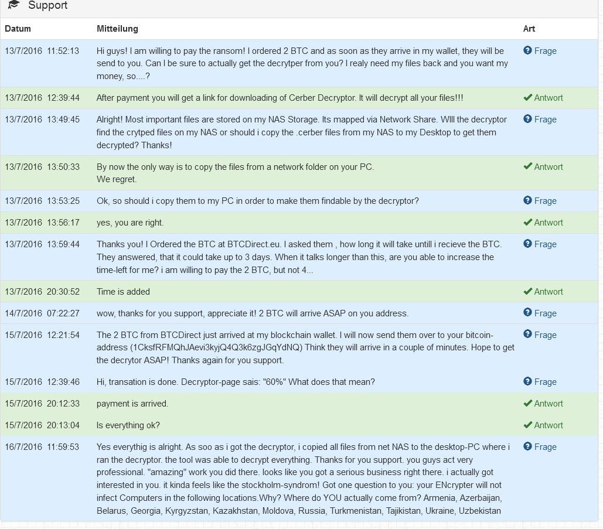The image size is (603, 529).
Task: Click Frage label on 15/7/2016 12:21:54 row
Action: coord(545,335)
